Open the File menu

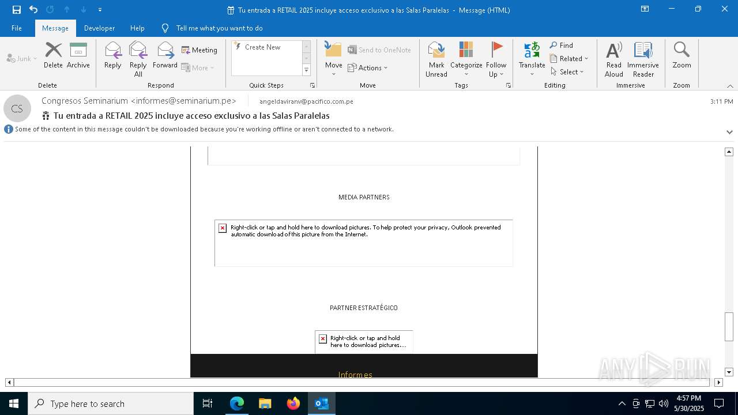pos(17,28)
